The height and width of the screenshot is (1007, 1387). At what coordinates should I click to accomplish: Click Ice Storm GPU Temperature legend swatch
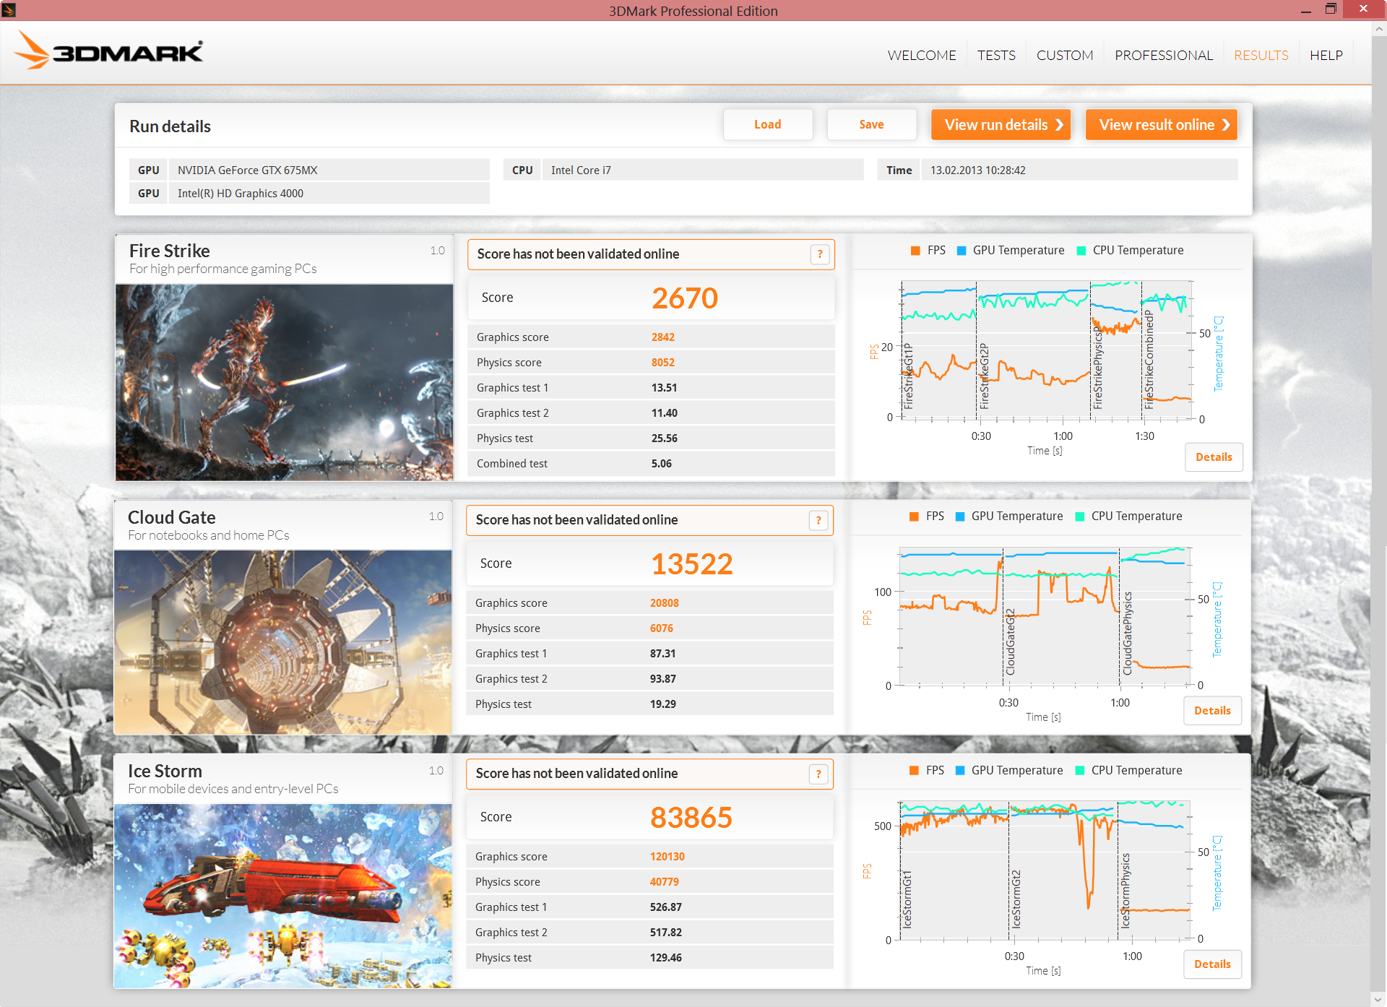click(960, 771)
